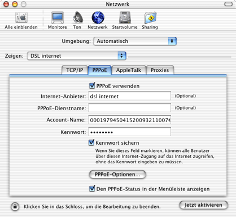Image resolution: width=236 pixels, height=217 pixels.
Task: Click into the Account-Name field
Action: 130,120
